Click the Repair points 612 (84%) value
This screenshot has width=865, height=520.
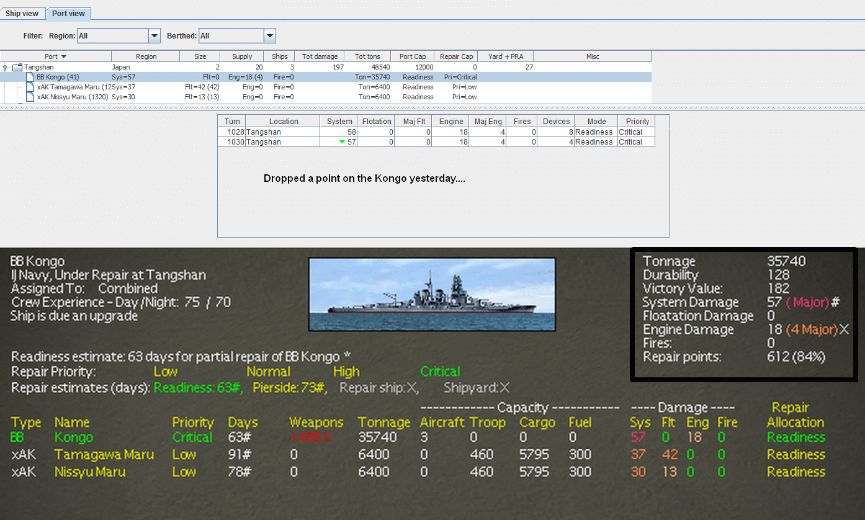tap(796, 357)
